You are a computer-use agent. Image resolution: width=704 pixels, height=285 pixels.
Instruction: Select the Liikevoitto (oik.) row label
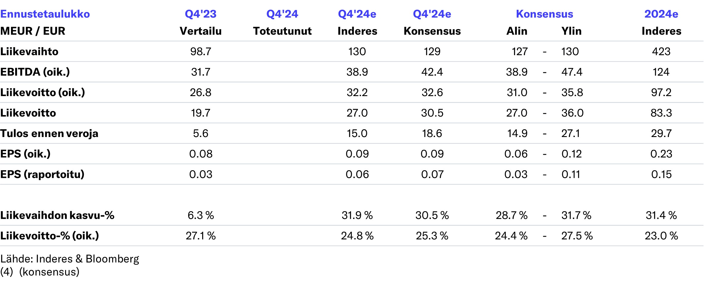[x=43, y=92]
